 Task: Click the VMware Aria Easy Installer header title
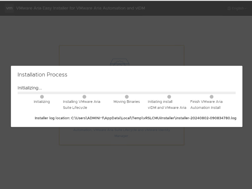coord(81,8)
